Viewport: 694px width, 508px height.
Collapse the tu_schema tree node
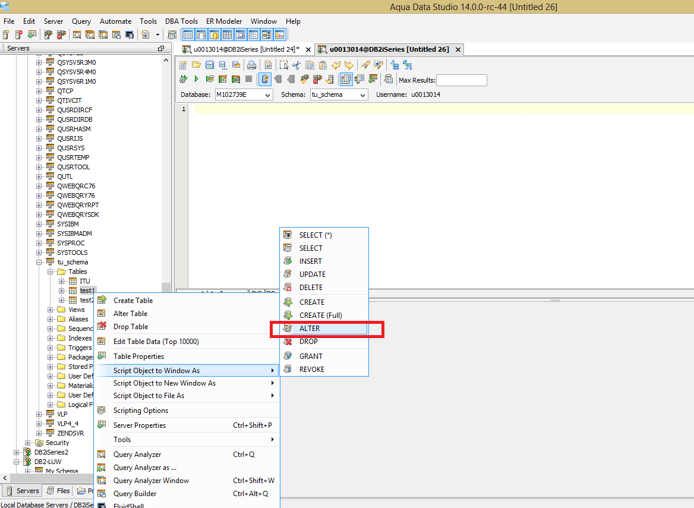[39, 262]
